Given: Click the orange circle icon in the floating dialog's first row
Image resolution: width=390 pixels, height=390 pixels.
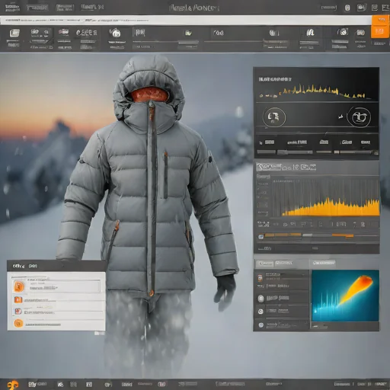Looking at the screenshot, I should [19, 286].
